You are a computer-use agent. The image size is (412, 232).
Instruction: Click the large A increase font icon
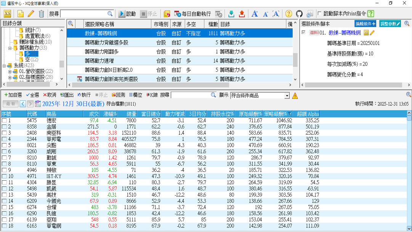coord(255,14)
